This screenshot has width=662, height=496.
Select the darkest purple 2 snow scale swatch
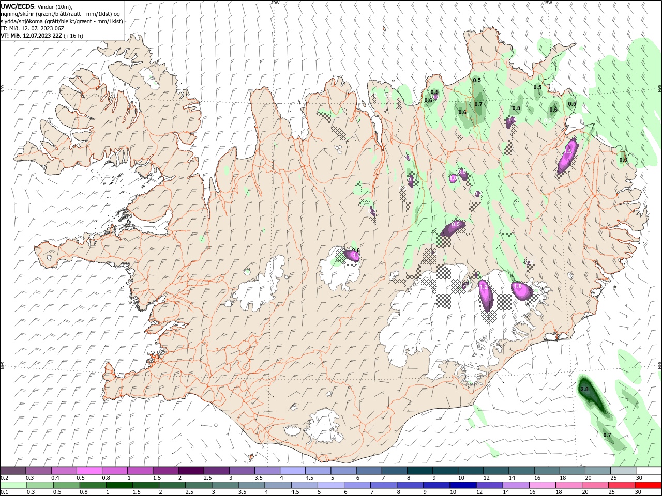pyautogui.click(x=190, y=471)
